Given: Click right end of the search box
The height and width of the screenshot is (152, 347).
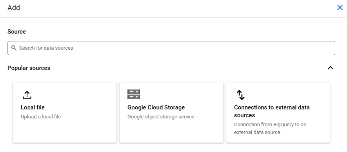Looking at the screenshot, I should [x=327, y=48].
